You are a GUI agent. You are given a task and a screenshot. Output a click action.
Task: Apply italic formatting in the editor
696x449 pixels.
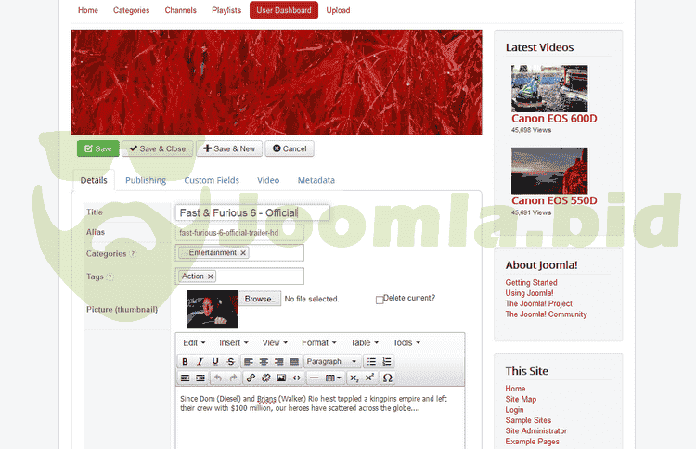(x=200, y=362)
